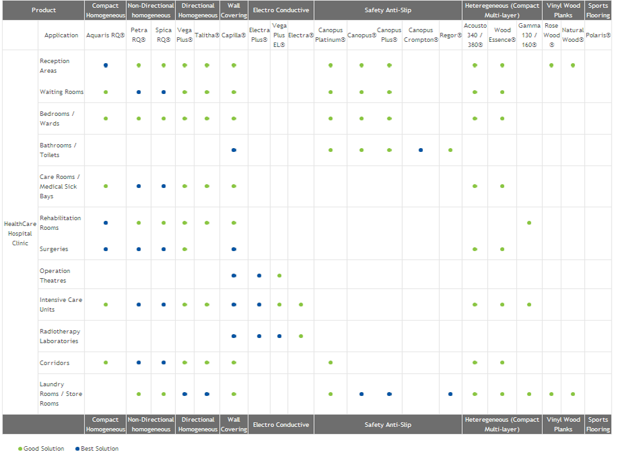The image size is (618, 470).
Task: Click the Surgeries row label
Action: point(54,249)
